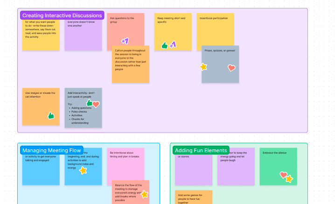
Task: Click the 'Keep meeting short and specific' note
Action: point(173,32)
